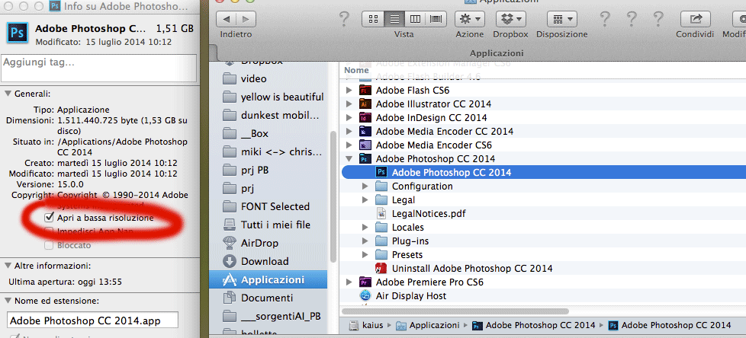Toggle the Bloccato checkbox
The height and width of the screenshot is (338, 746).
point(49,245)
